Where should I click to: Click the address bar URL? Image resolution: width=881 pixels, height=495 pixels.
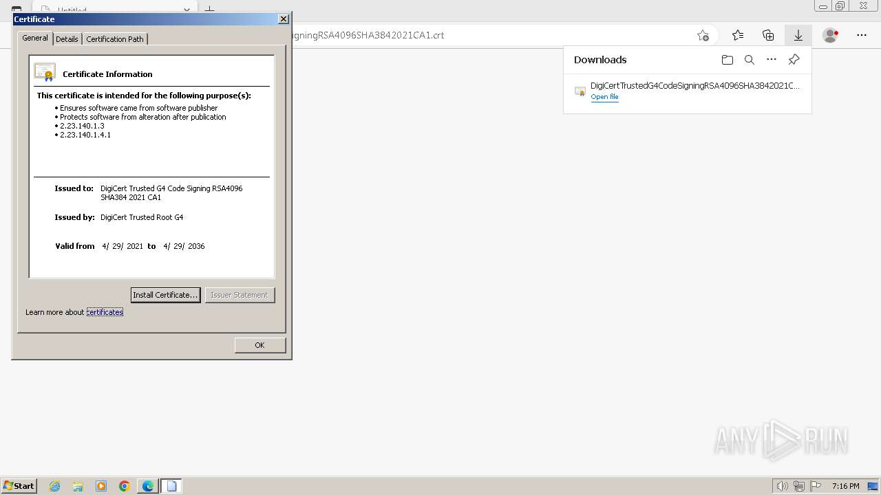[368, 35]
